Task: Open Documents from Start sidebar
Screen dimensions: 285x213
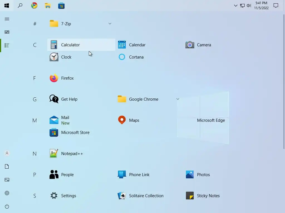Action: tap(7, 166)
